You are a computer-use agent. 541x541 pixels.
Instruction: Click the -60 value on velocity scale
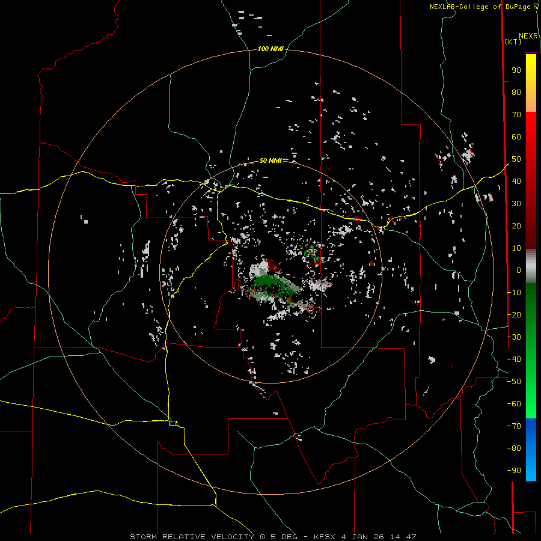point(514,404)
